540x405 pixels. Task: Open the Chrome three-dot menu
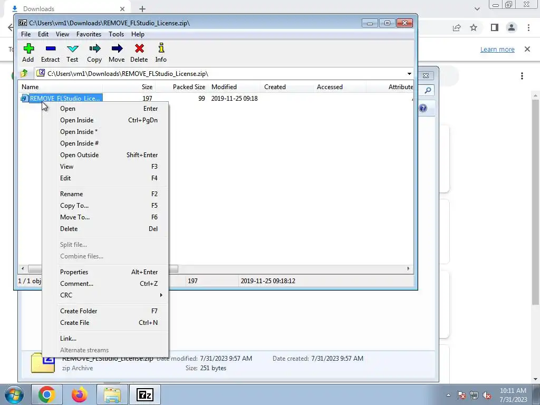click(x=528, y=27)
